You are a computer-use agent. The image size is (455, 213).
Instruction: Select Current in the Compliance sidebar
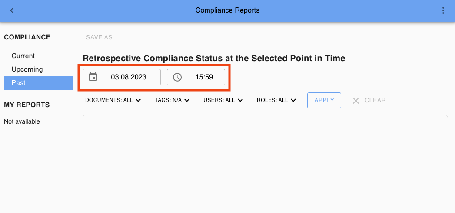click(x=23, y=56)
